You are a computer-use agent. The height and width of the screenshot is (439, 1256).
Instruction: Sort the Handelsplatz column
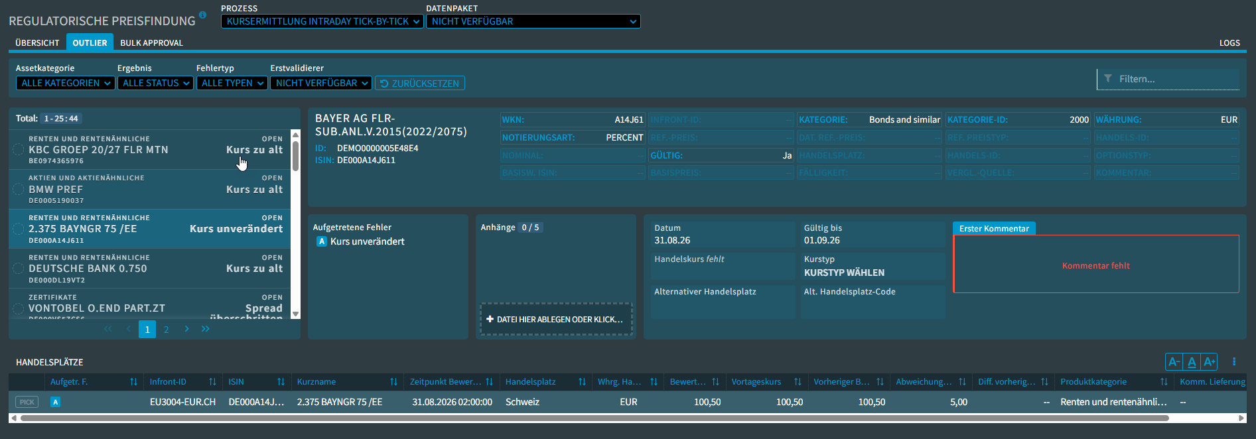point(582,382)
